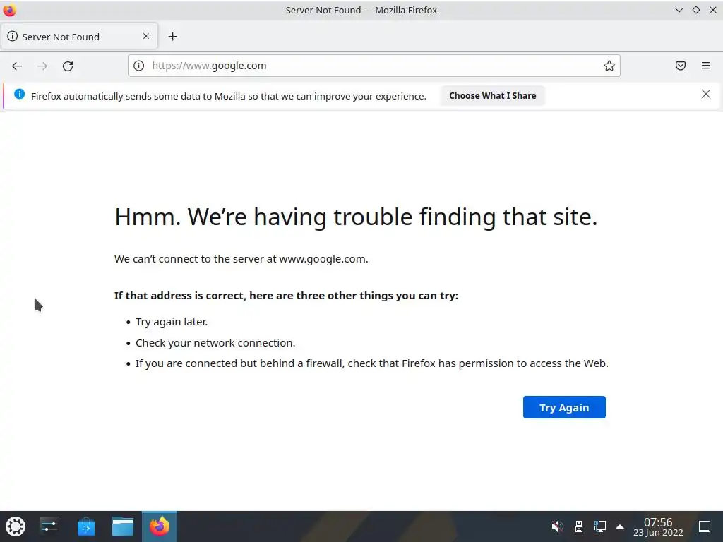Screen dimensions: 723x542
Task: Click the Try Again button
Action: pos(564,407)
